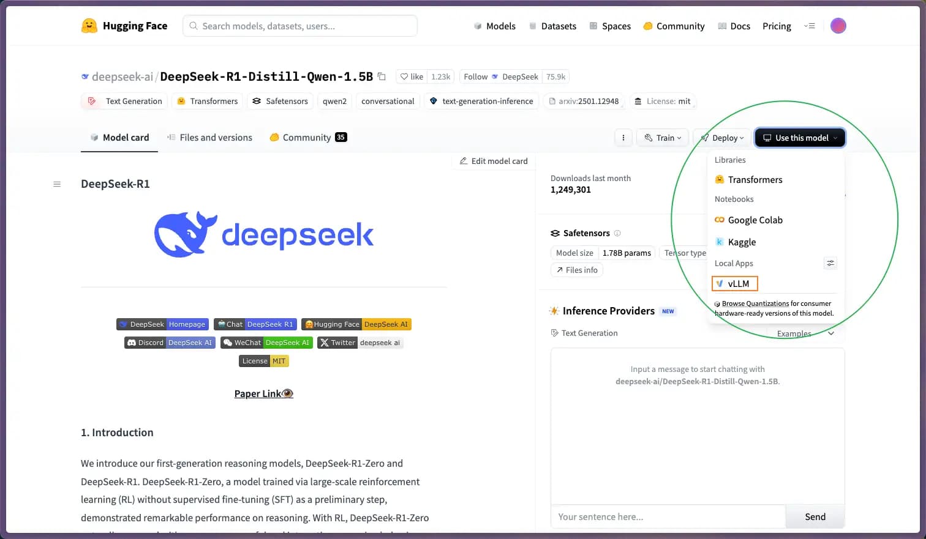Select the Safetensors tag
Screen dimensions: 926x539
(280, 101)
